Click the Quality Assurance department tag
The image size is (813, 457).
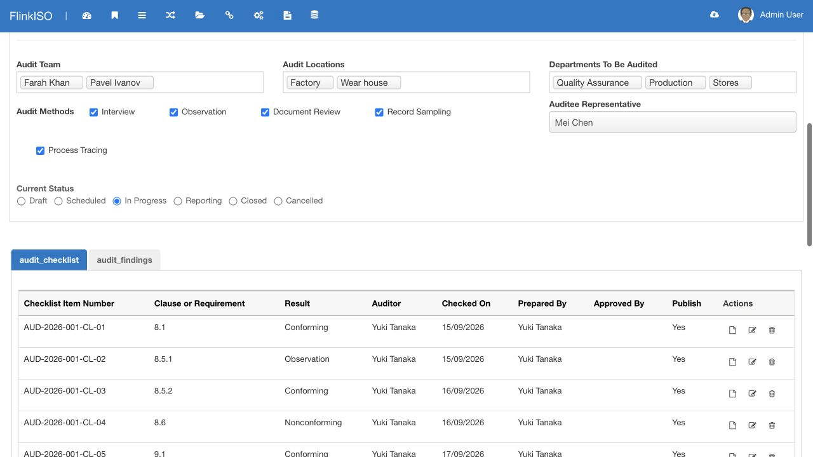point(597,83)
